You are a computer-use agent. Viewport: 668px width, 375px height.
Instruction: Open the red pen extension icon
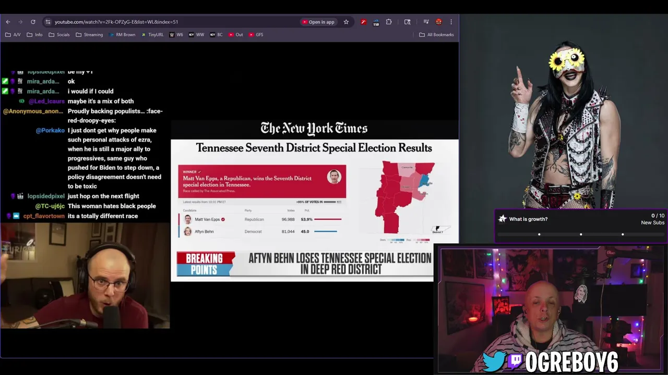[363, 22]
